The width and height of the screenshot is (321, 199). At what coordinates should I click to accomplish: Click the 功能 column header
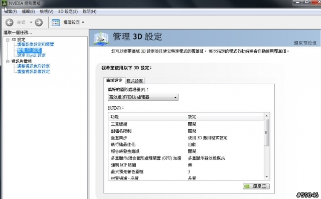click(147, 117)
